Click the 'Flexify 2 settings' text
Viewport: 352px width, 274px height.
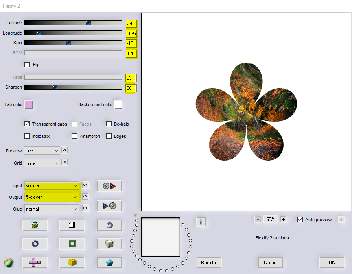[x=272, y=238]
